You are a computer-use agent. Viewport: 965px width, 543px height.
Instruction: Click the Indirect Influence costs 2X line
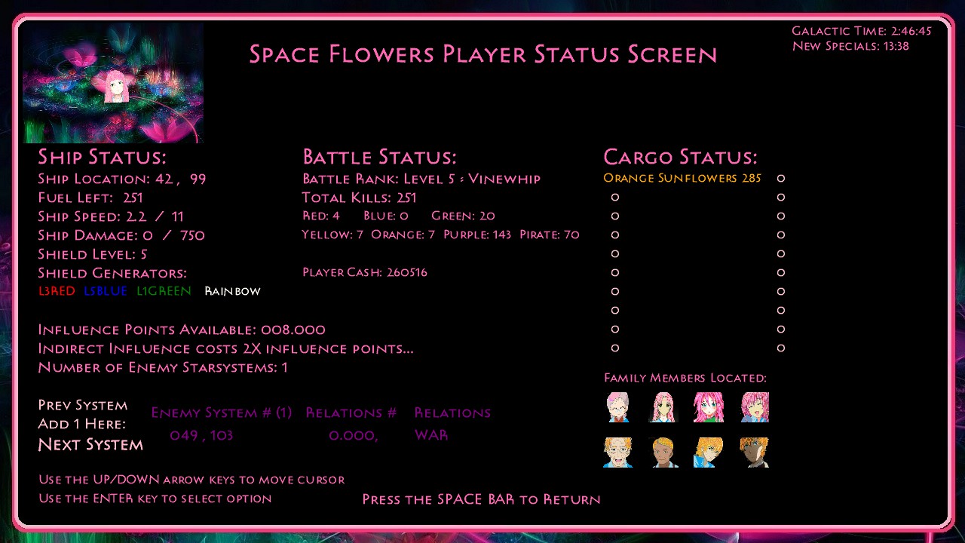(x=225, y=348)
